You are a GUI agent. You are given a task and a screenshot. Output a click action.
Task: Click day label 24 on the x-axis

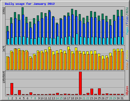coord(95,98)
